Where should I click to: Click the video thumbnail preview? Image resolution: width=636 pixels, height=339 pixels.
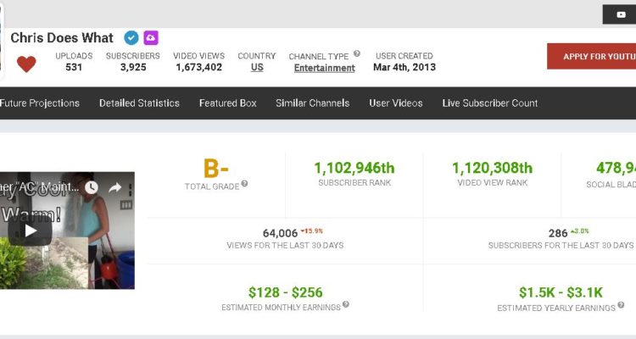(67, 231)
